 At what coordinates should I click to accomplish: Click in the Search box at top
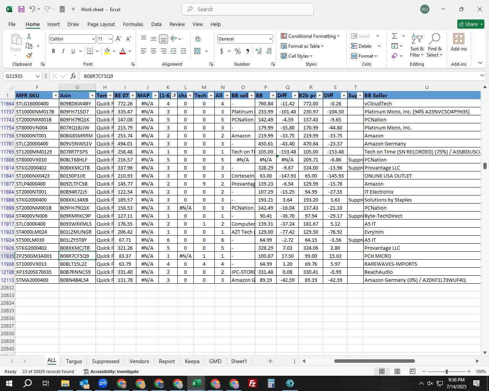[248, 9]
